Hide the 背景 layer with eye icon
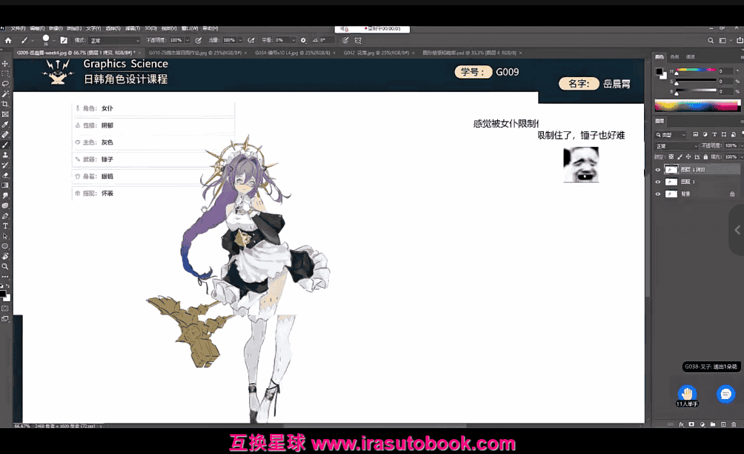Viewport: 744px width, 454px height. [x=657, y=194]
